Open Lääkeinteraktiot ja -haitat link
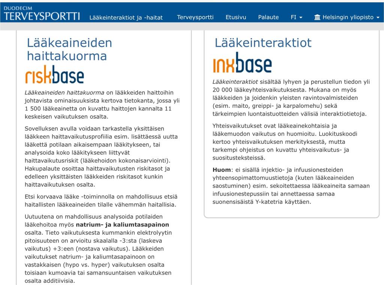Image resolution: width=384 pixels, height=285 pixels. coord(126,17)
